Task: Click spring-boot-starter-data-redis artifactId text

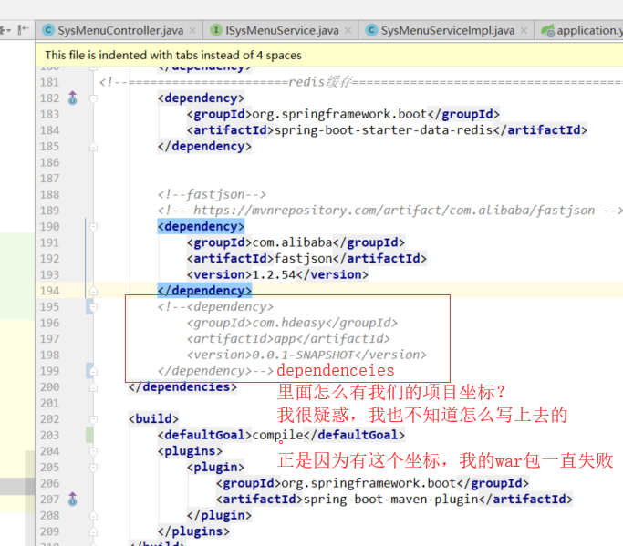Action: [x=383, y=130]
